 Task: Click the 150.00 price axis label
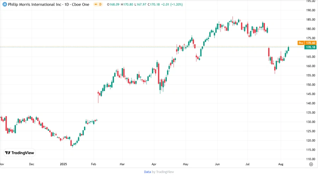click(x=311, y=84)
